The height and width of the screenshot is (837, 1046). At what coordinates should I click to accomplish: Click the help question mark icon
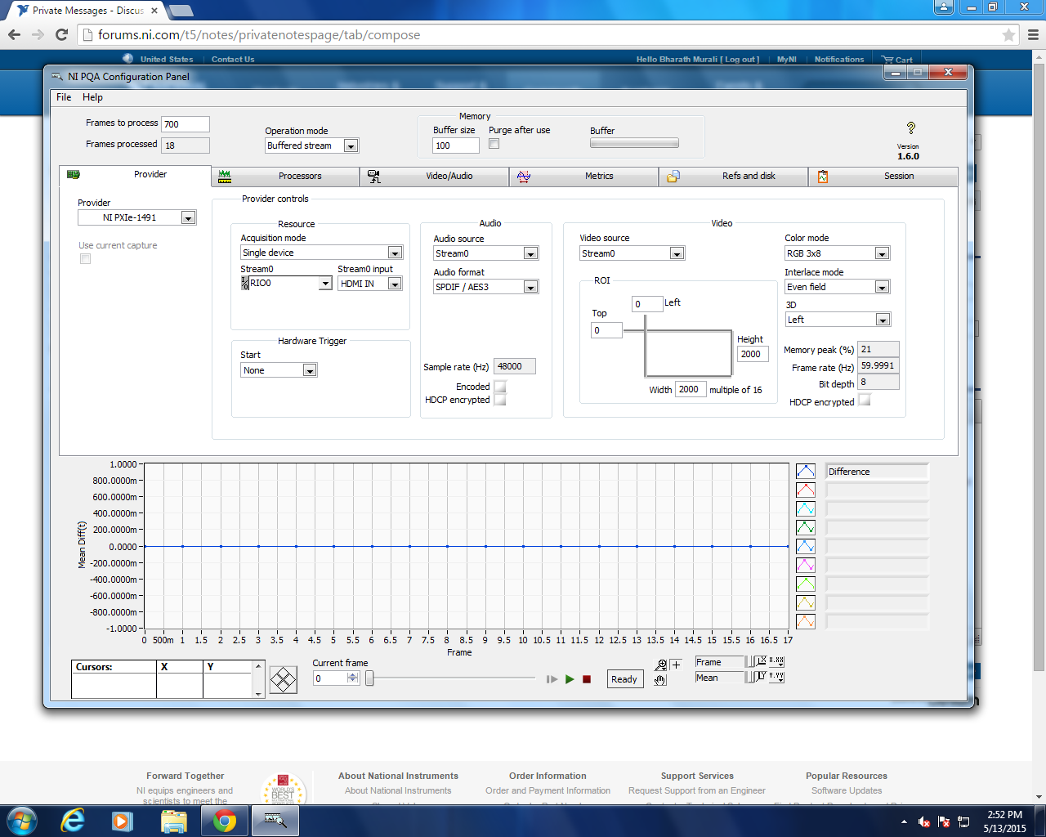point(910,128)
